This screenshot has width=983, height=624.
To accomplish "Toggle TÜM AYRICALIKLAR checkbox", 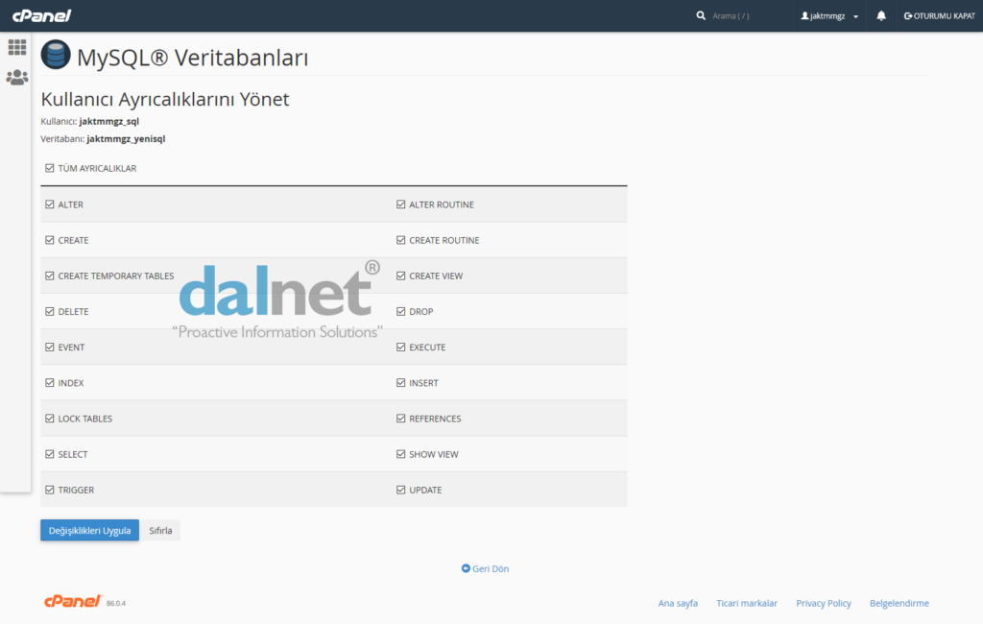I will click(x=50, y=168).
